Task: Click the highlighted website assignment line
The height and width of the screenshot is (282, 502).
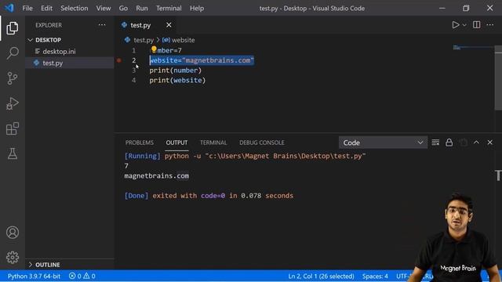Action: [x=202, y=60]
